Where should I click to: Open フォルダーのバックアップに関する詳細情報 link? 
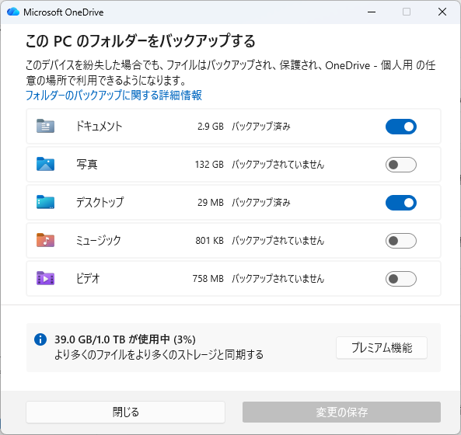click(114, 96)
